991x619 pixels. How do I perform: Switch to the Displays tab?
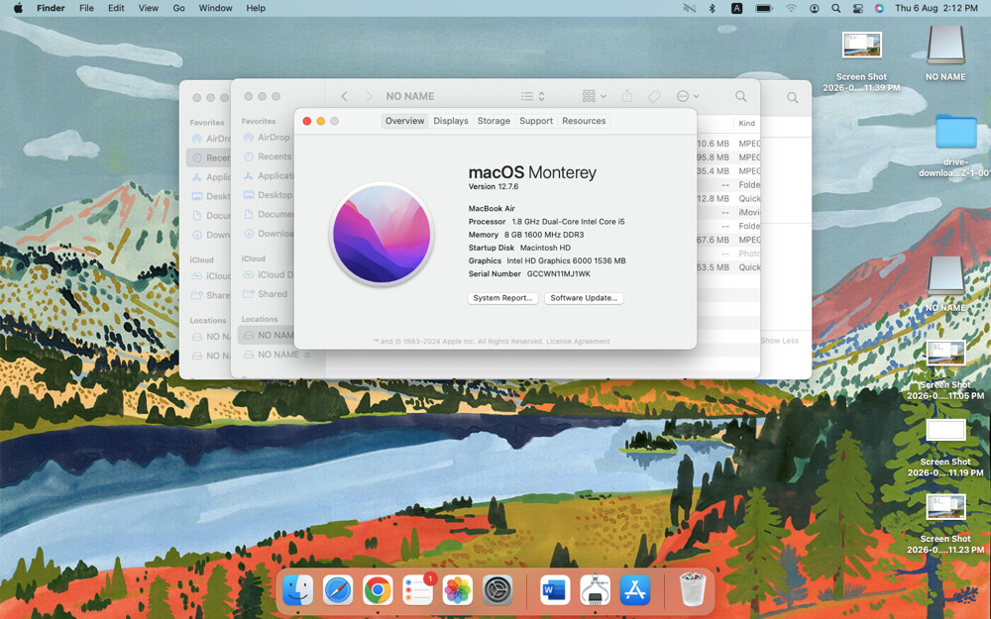coord(451,121)
